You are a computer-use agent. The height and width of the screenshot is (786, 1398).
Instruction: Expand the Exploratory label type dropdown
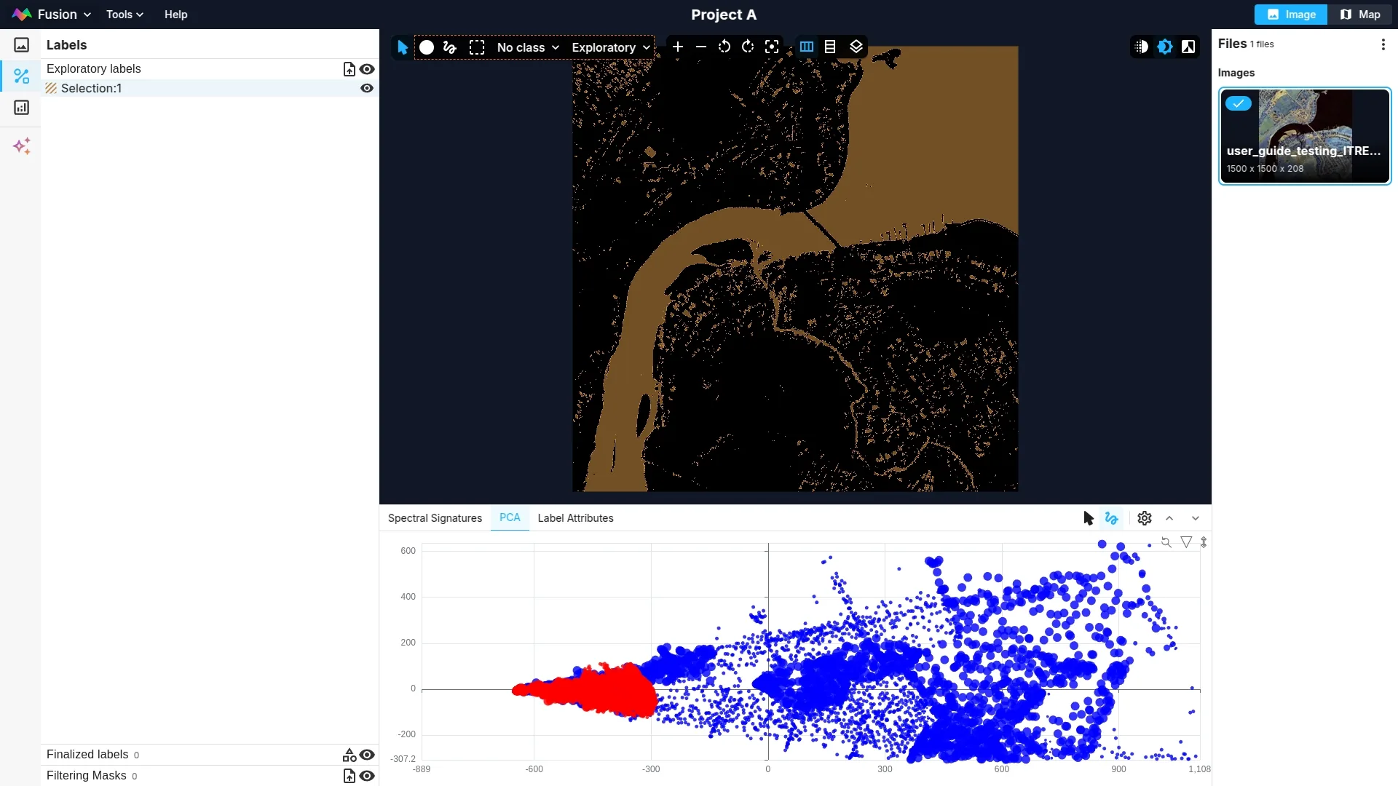[610, 47]
